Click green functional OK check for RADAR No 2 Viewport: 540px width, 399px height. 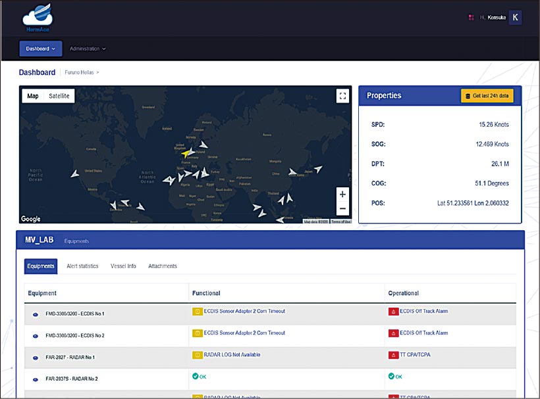(196, 376)
